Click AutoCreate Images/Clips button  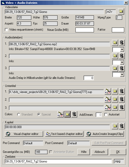(x=105, y=134)
